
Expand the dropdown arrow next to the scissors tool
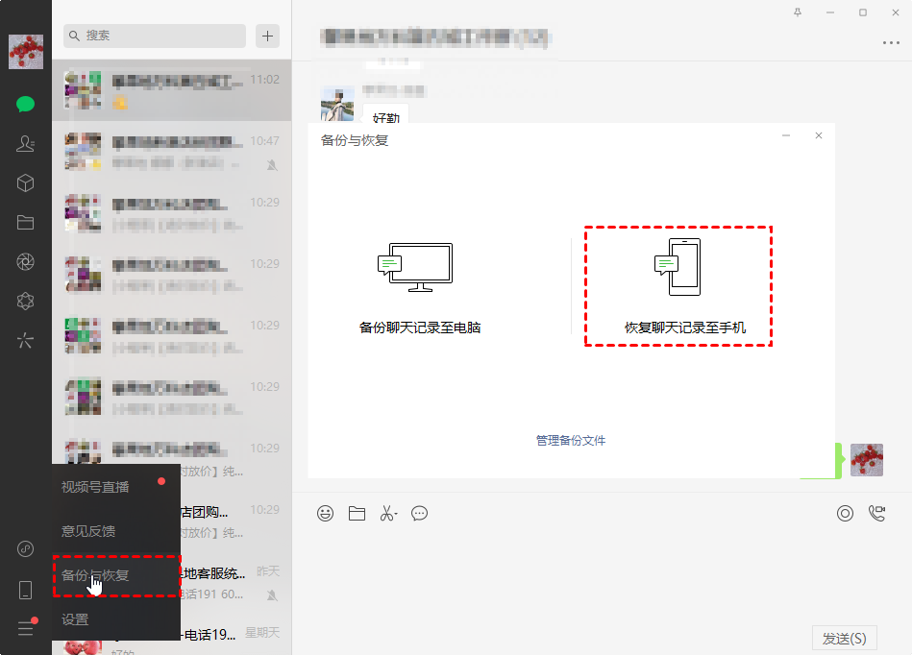coord(397,513)
